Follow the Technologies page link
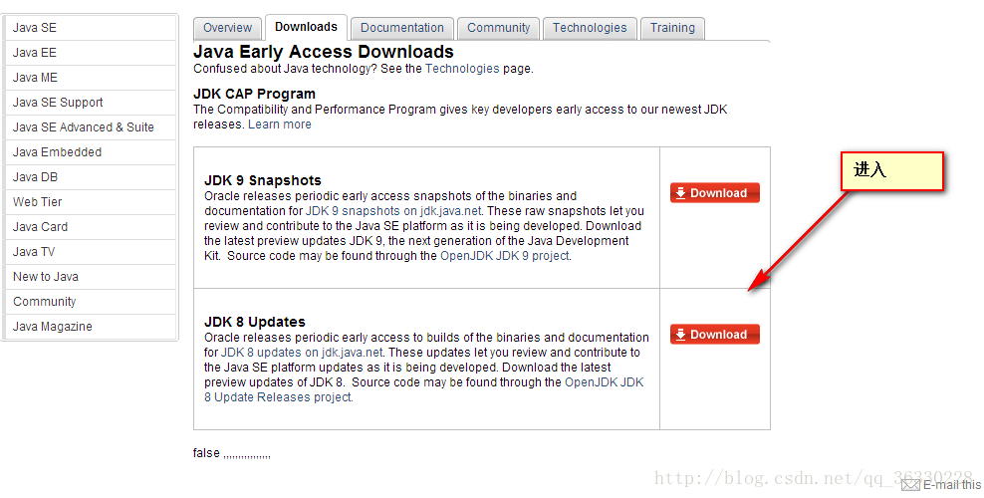Screen dimensions: 984x498 (x=462, y=69)
